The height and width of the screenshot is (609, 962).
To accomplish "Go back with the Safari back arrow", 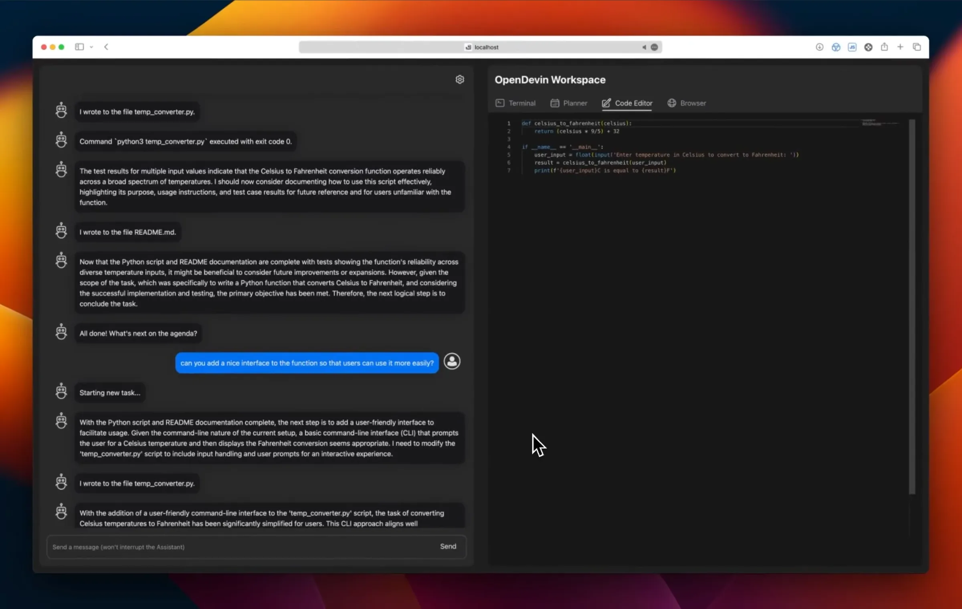I will [106, 47].
